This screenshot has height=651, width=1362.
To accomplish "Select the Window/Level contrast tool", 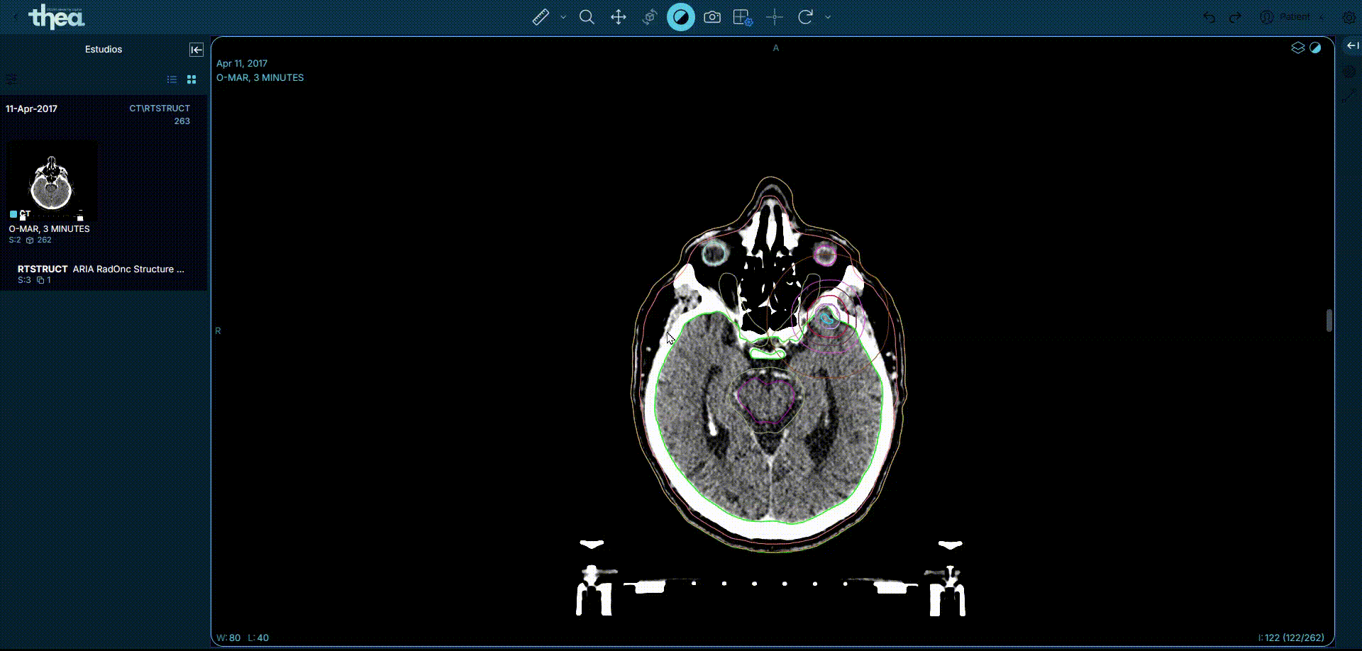I will pyautogui.click(x=680, y=16).
